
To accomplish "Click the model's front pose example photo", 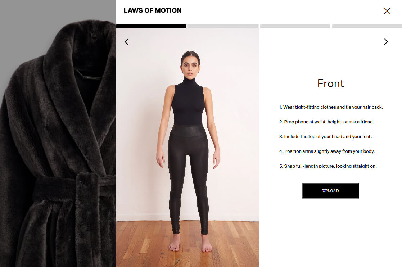I will pyautogui.click(x=188, y=147).
